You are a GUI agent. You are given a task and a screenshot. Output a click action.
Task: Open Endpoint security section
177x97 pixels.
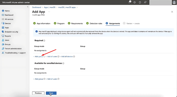[10, 32]
